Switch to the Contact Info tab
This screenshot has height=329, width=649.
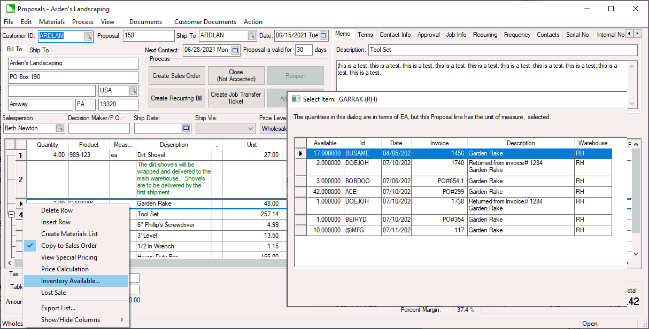tap(395, 35)
